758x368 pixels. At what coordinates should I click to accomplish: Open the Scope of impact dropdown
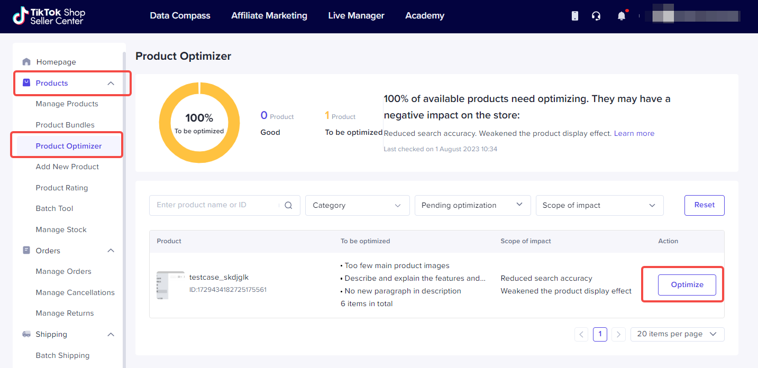point(599,206)
